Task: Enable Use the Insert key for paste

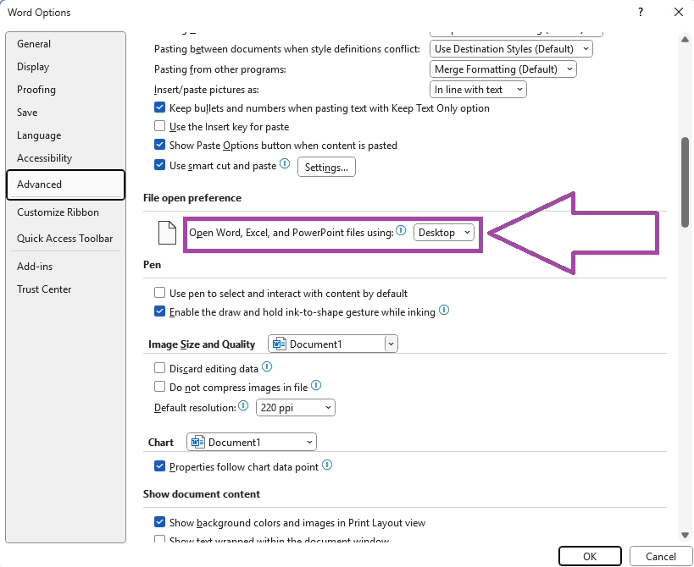Action: point(160,126)
